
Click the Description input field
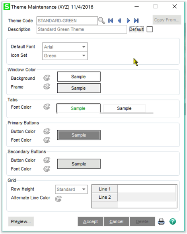coord(82,29)
